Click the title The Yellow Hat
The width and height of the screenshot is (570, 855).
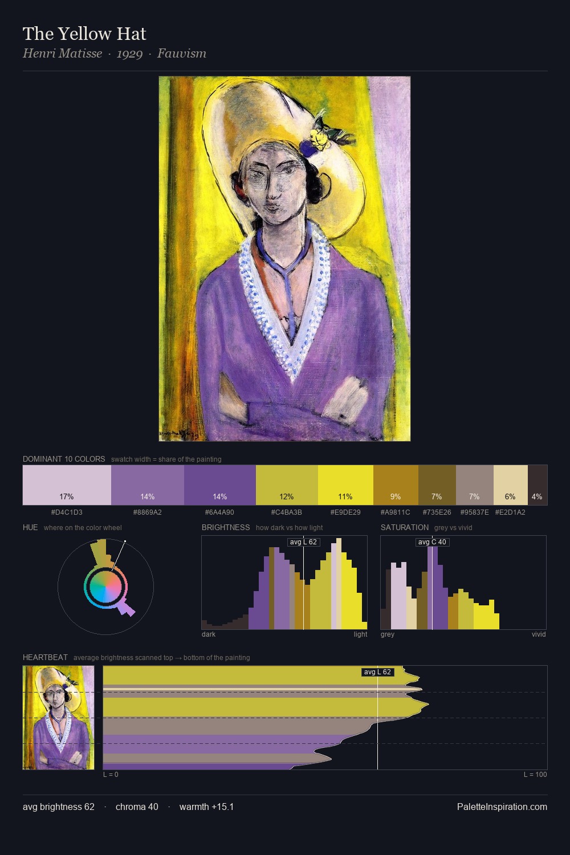84,34
